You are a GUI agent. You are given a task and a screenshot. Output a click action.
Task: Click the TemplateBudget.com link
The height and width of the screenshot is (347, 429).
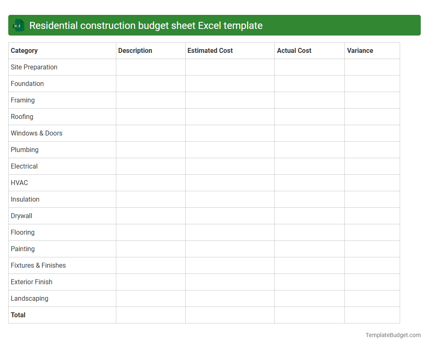pyautogui.click(x=392, y=334)
